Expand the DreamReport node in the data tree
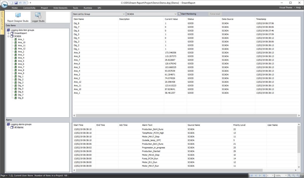 pos(8,33)
